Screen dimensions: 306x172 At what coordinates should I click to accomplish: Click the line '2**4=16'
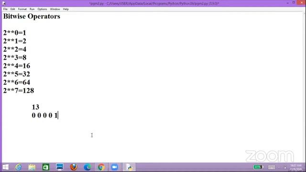pos(17,66)
